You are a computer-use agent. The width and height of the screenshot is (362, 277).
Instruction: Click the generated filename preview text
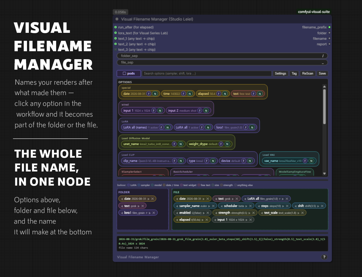coord(221,241)
